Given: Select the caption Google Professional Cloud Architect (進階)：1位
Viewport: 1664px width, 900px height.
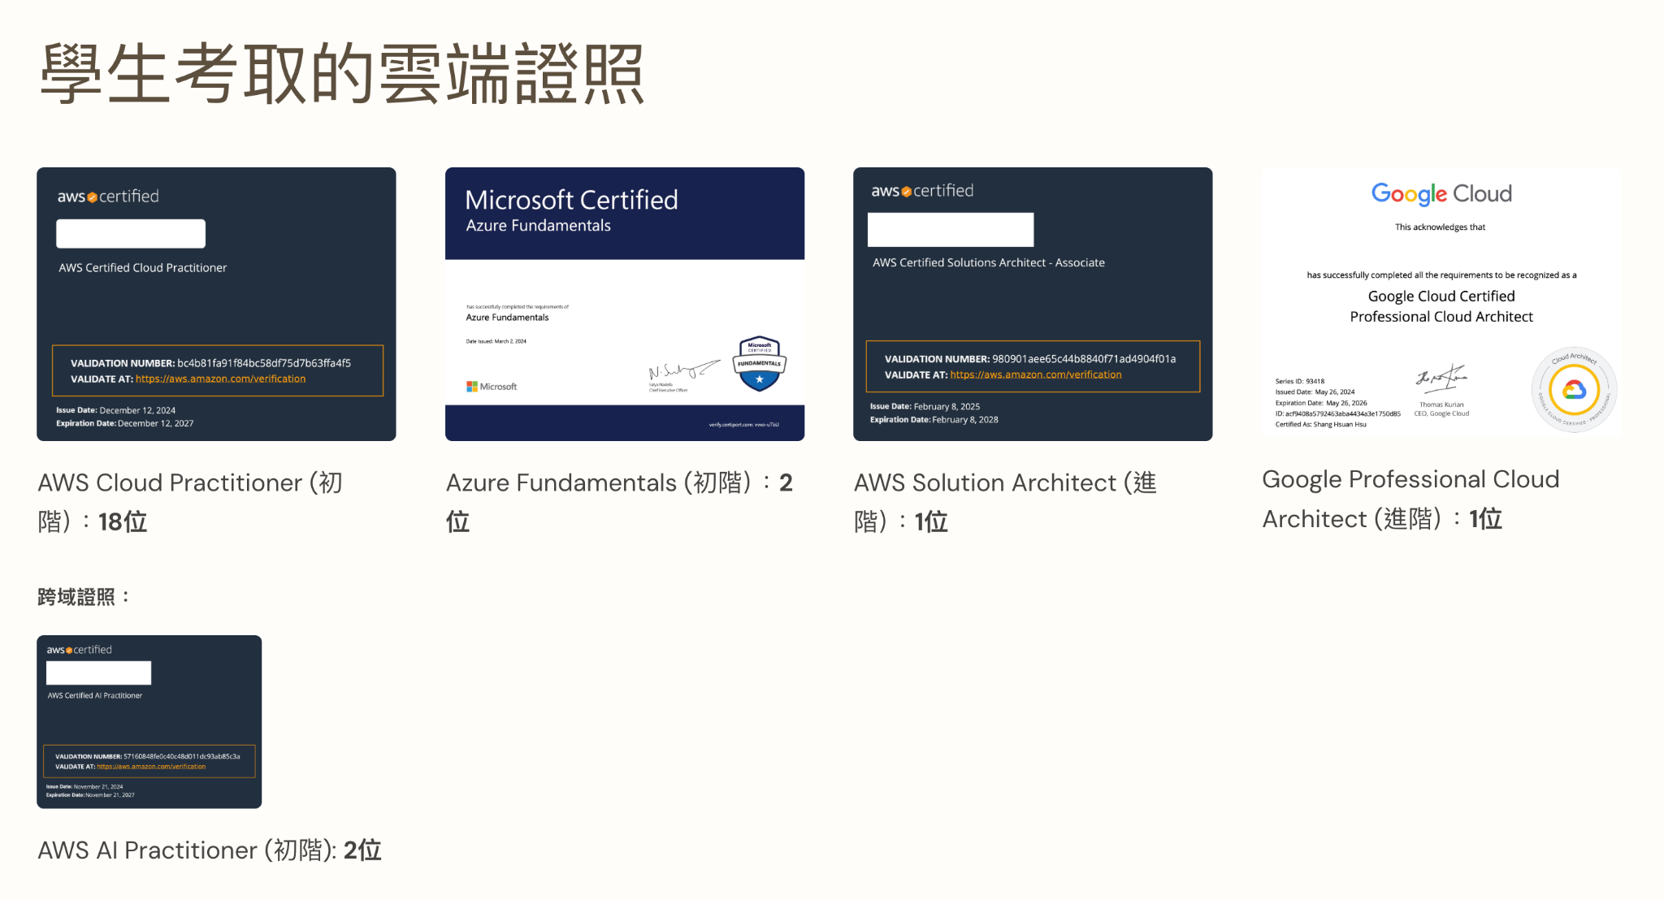Looking at the screenshot, I should 1410,499.
